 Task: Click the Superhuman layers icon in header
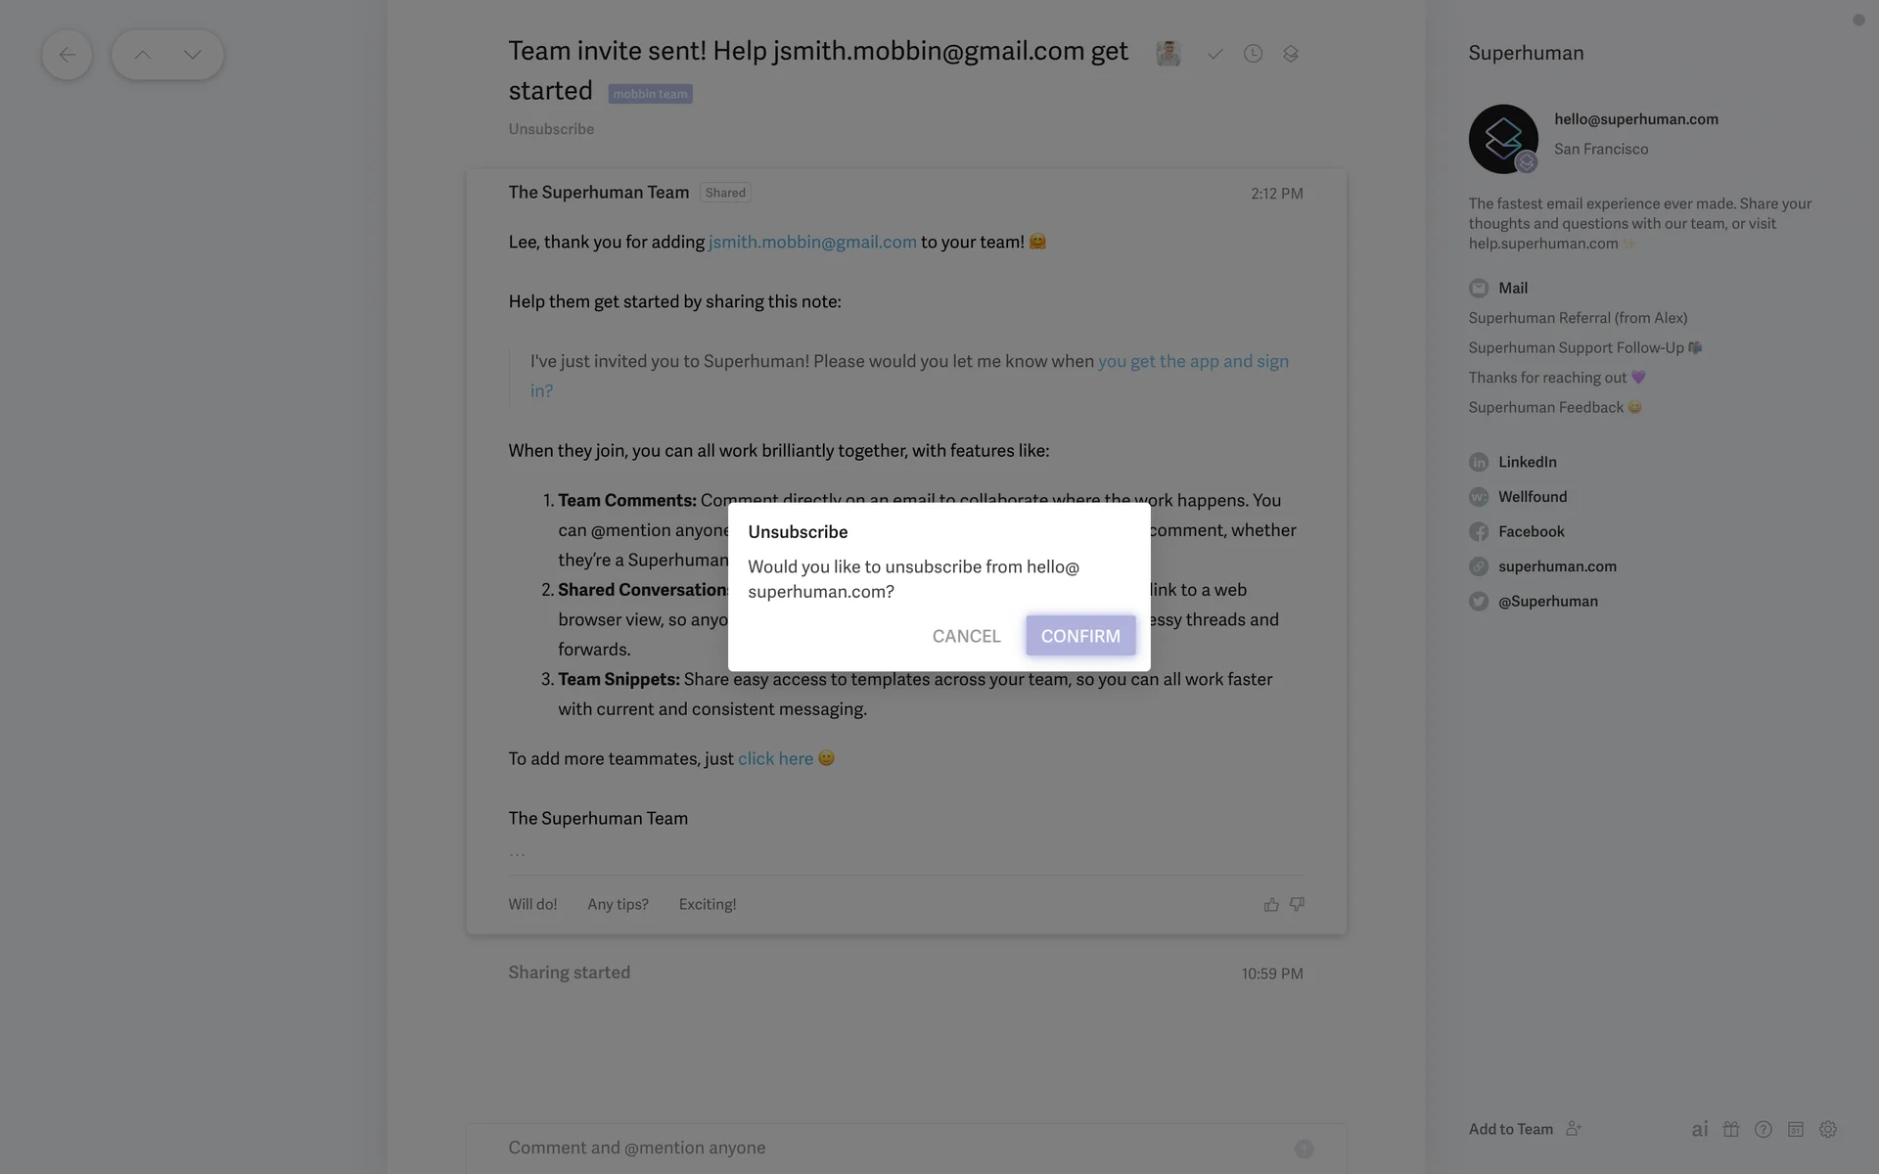(x=1291, y=54)
